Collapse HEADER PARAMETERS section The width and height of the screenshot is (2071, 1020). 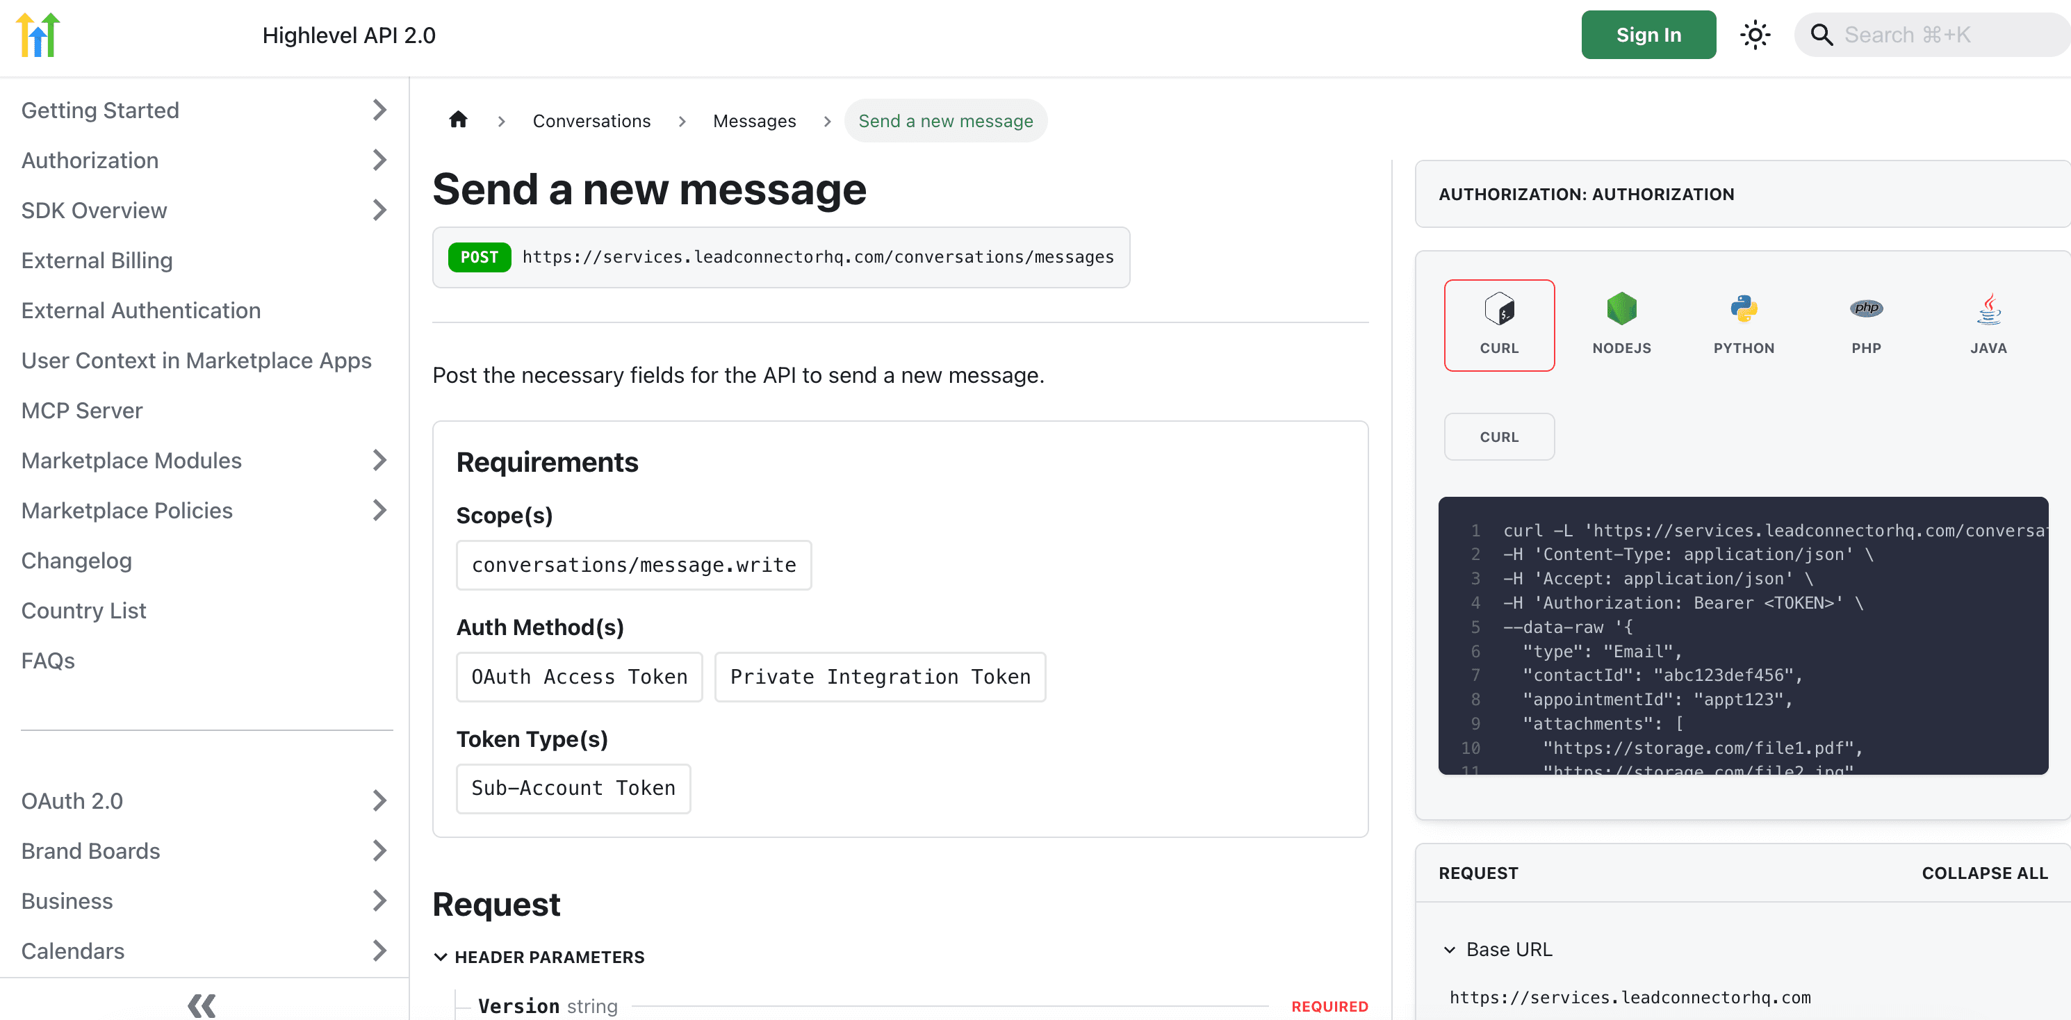[x=539, y=957]
